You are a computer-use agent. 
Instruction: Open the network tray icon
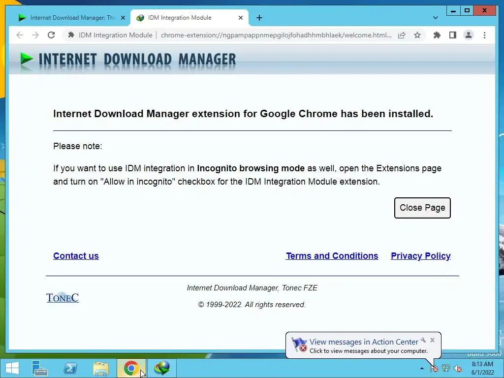click(x=446, y=368)
